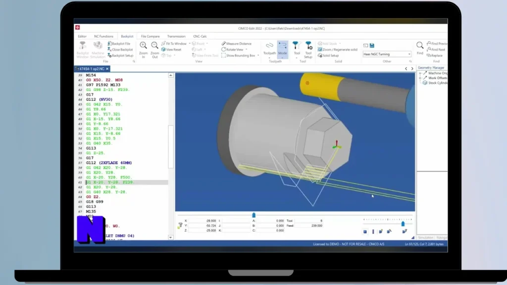Image resolution: width=507 pixels, height=285 pixels.
Task: Switch to the Simulation panel tab
Action: [x=425, y=238]
